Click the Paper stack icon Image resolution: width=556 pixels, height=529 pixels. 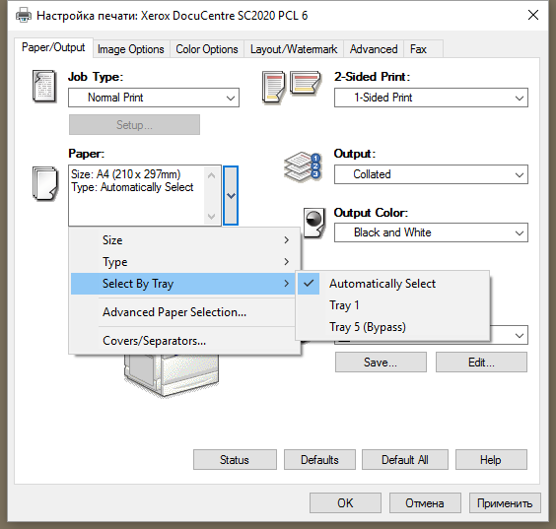tap(45, 183)
